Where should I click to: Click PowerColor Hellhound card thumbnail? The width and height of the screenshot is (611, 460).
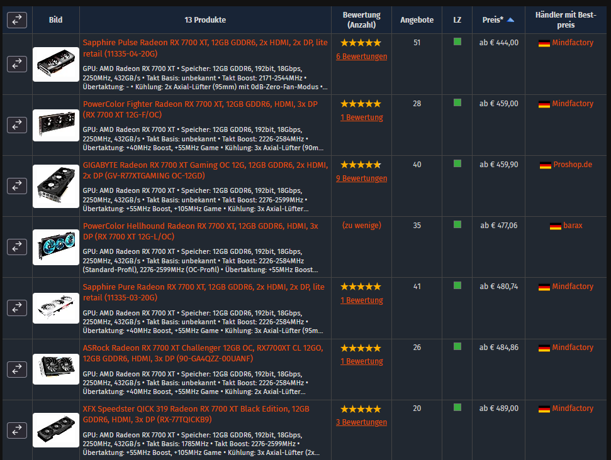(56, 247)
